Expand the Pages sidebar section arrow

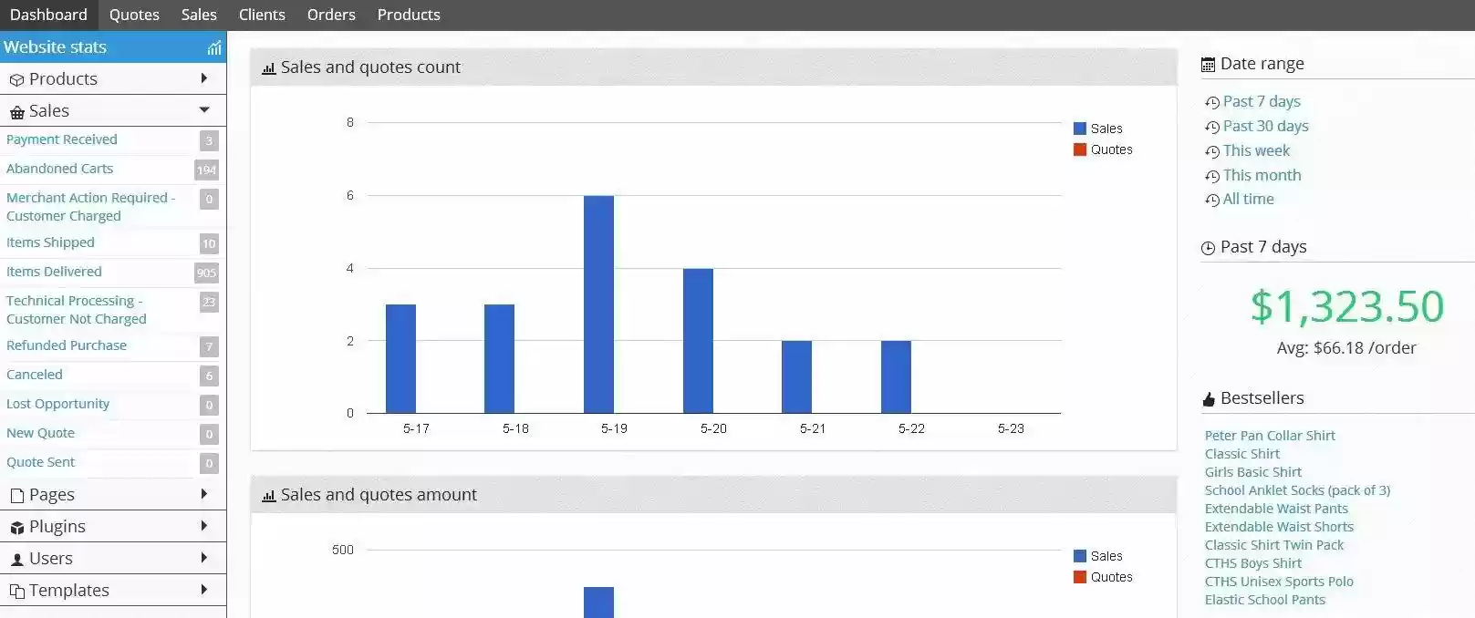click(x=204, y=494)
